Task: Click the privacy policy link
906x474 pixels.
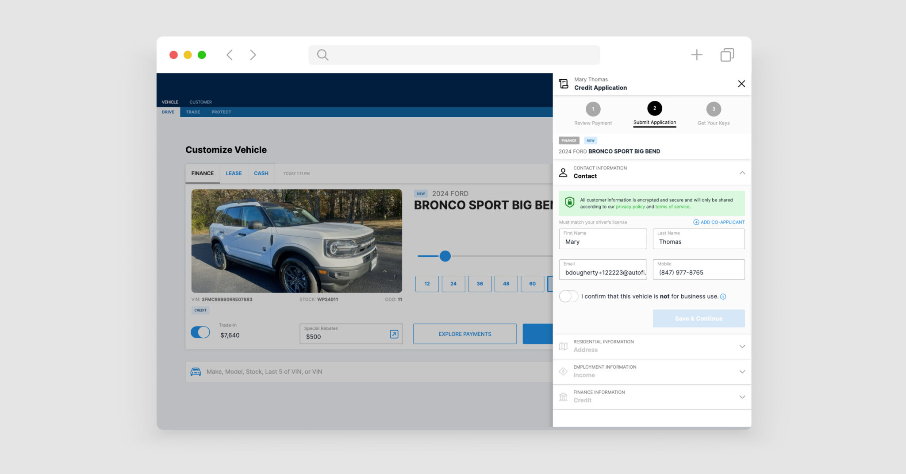Action: 630,207
